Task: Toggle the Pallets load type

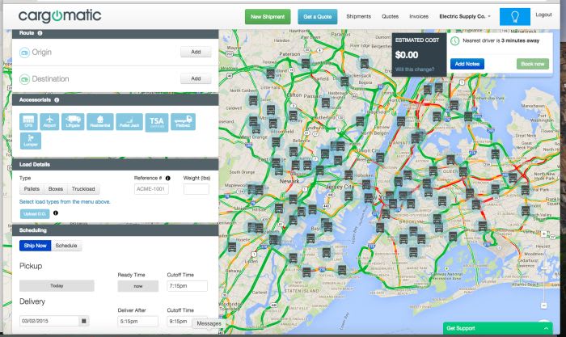Action: pos(32,189)
